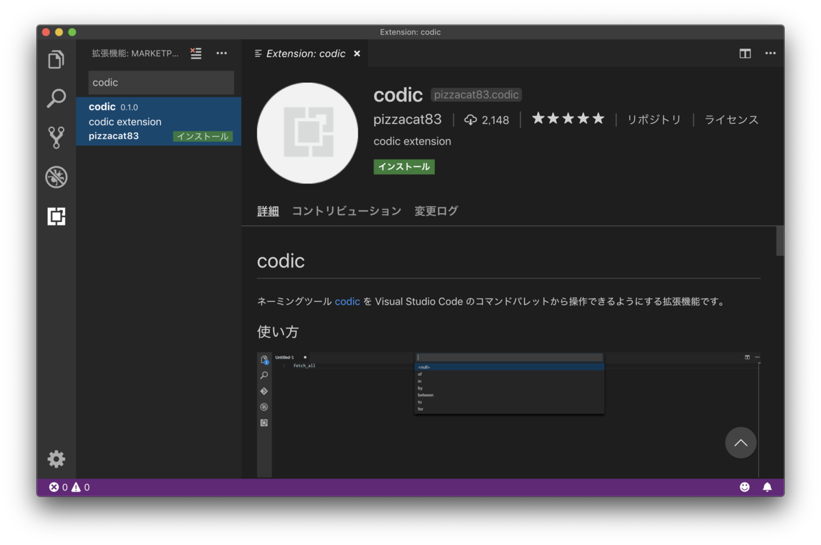821x545 pixels.
Task: Click the usage demo screenshot
Action: [509, 415]
